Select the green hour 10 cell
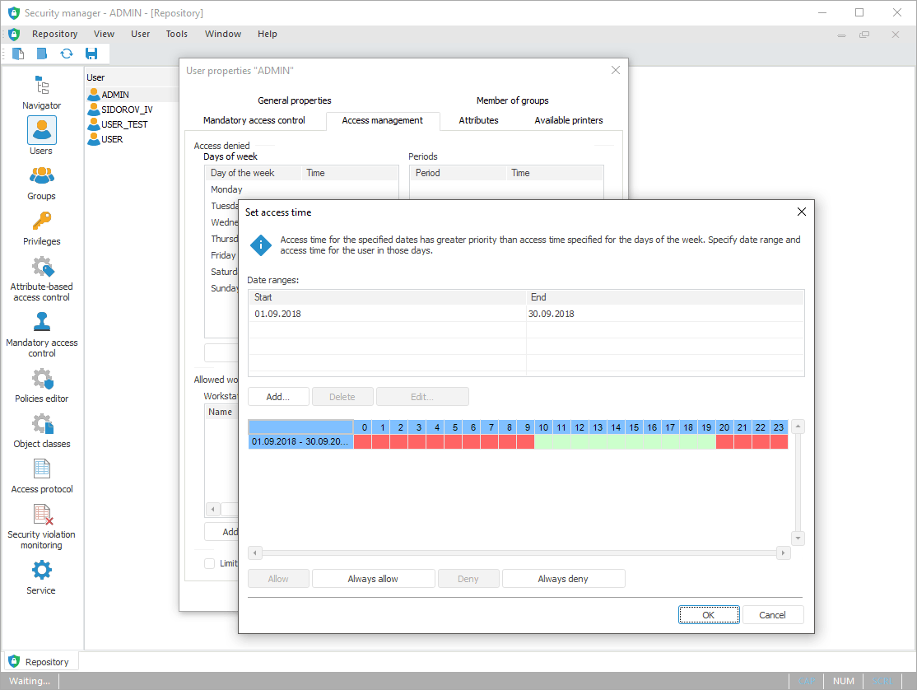The width and height of the screenshot is (917, 690). (x=543, y=442)
